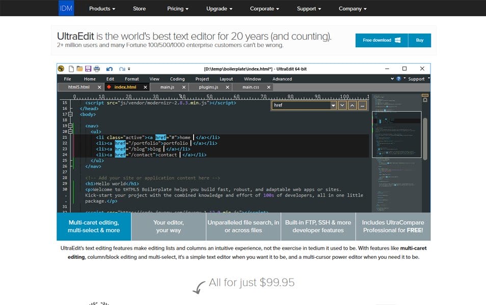Viewport: 486px width, 305px height.
Task: Click the quick find field containing href
Action: point(301,105)
